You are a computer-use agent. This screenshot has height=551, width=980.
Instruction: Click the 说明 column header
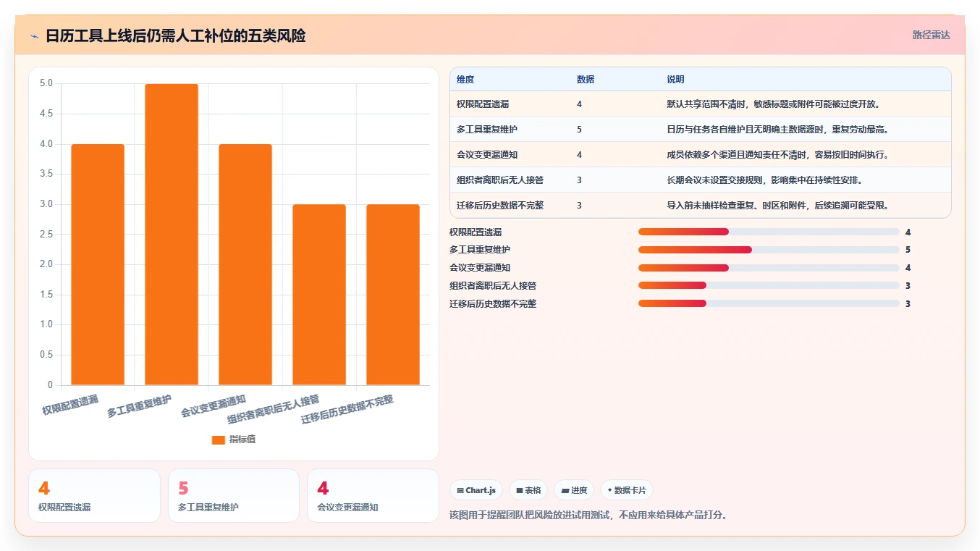pos(675,80)
